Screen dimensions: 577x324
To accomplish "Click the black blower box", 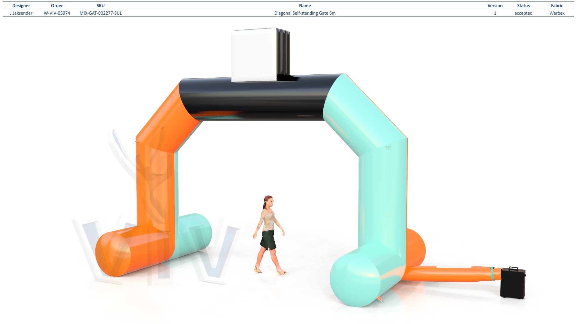I will click(x=513, y=283).
